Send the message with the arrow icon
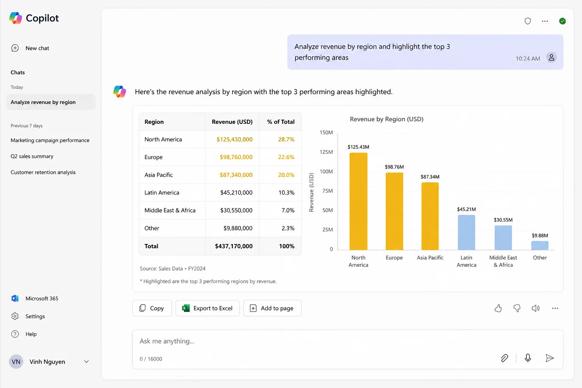 pos(549,358)
